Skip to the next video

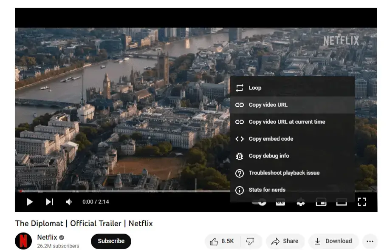50,202
